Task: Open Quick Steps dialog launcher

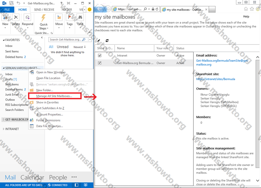Action: (51, 33)
